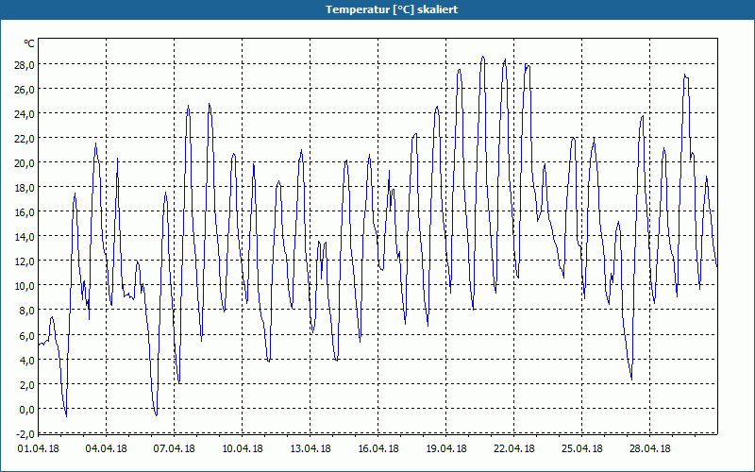Image resolution: width=755 pixels, height=472 pixels.
Task: Click the 01.04.18 date label
Action: click(38, 449)
